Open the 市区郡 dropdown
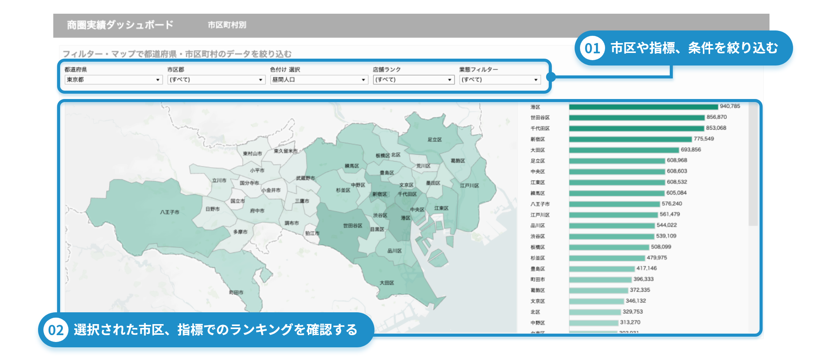Image resolution: width=822 pixels, height=358 pixels. coord(216,80)
